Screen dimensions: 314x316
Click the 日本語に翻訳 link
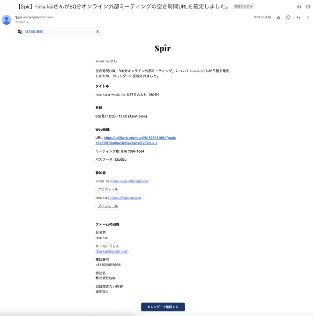(x=34, y=32)
